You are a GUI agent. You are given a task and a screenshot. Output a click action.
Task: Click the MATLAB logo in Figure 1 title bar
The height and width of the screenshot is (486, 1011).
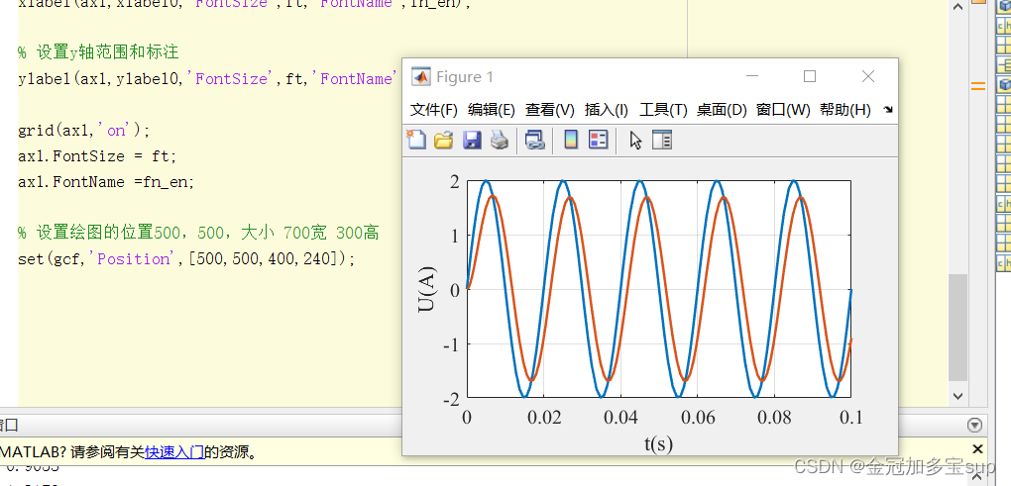pos(420,76)
